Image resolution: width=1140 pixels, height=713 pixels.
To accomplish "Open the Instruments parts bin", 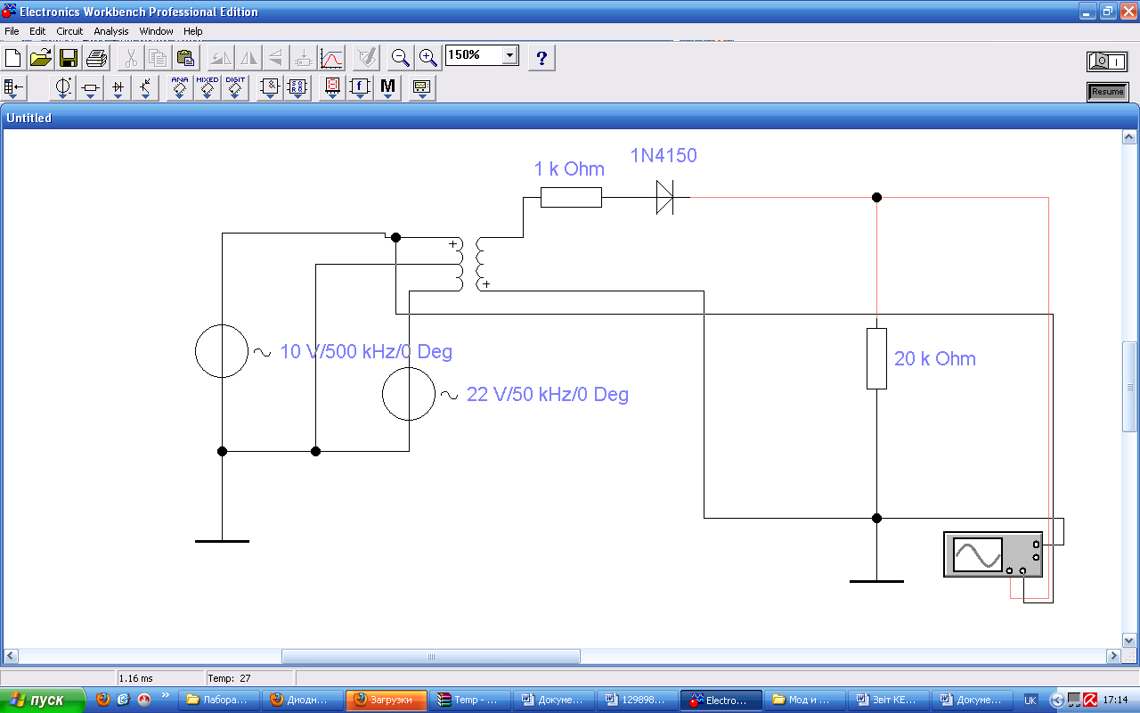I will [422, 88].
